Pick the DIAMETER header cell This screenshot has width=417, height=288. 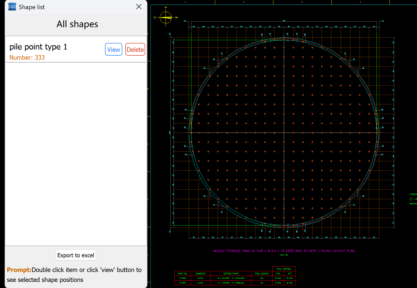click(x=201, y=274)
